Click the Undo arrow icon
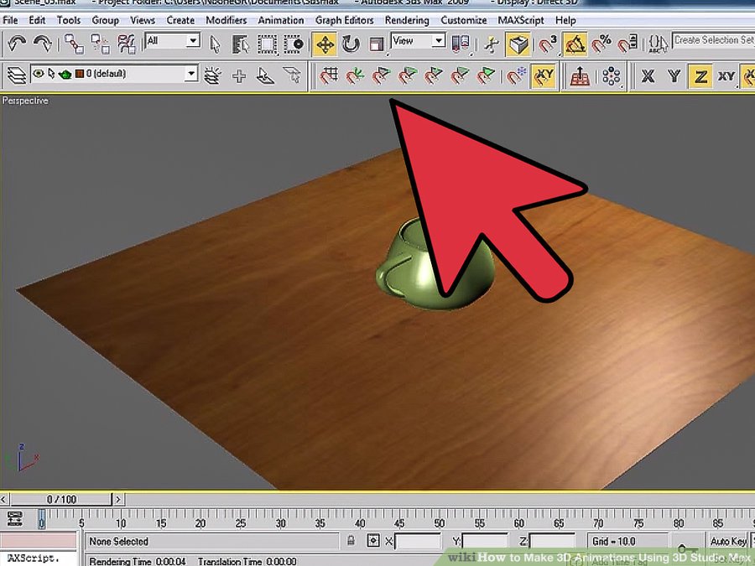755x566 pixels. (17, 43)
